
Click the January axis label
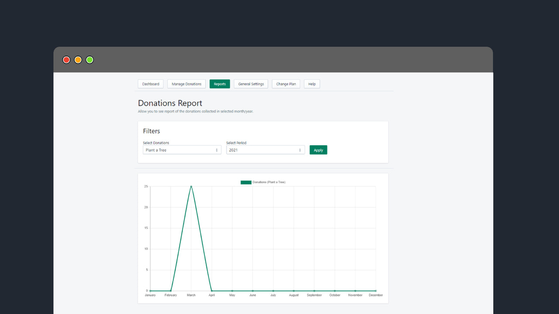[x=150, y=295]
